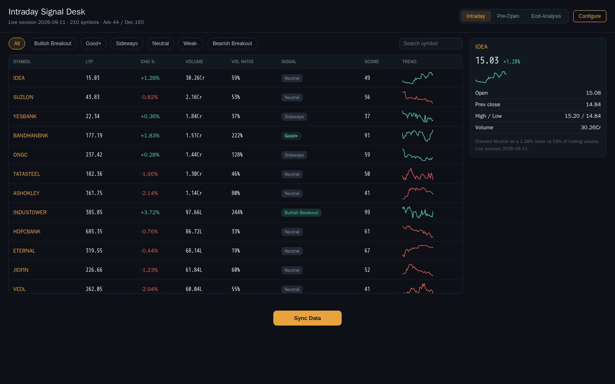Click the SUZLON row trend sparkline

418,97
